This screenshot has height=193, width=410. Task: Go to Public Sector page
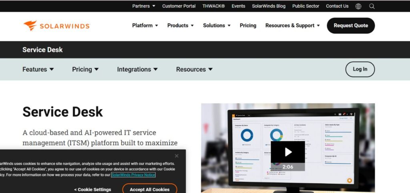(305, 6)
